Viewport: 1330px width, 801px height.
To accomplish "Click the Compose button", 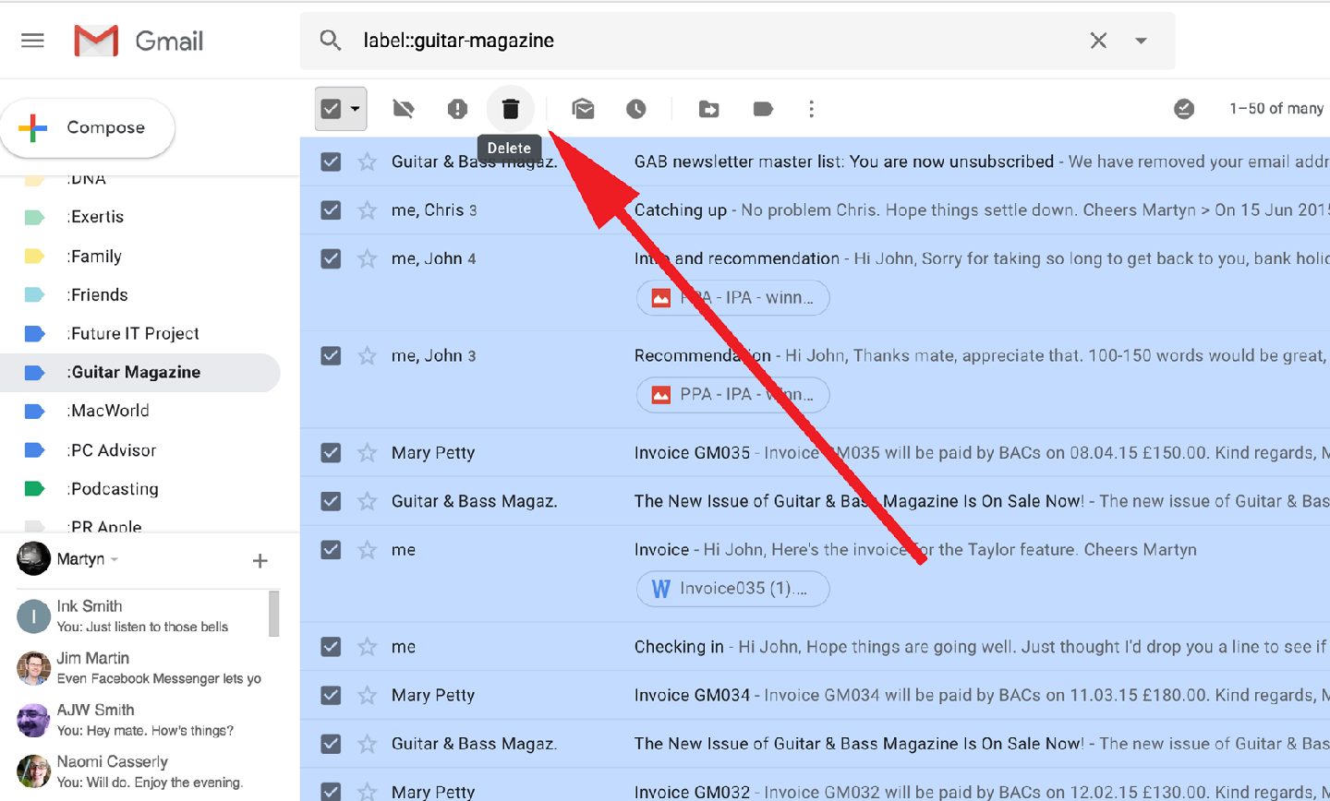I will [x=88, y=127].
